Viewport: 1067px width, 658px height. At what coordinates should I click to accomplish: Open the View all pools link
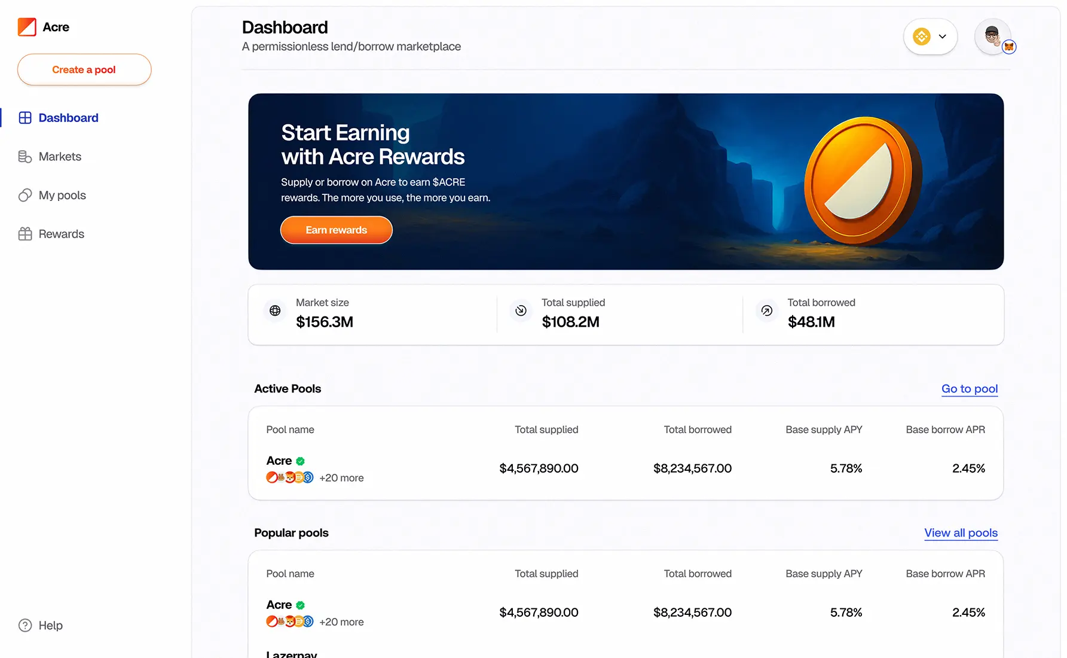click(961, 533)
